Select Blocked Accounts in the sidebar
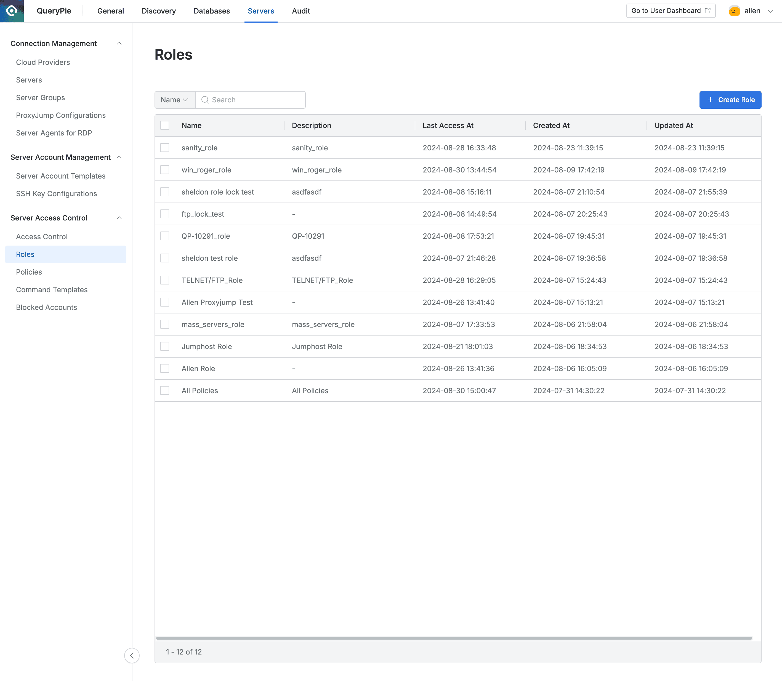This screenshot has width=782, height=681. point(47,307)
